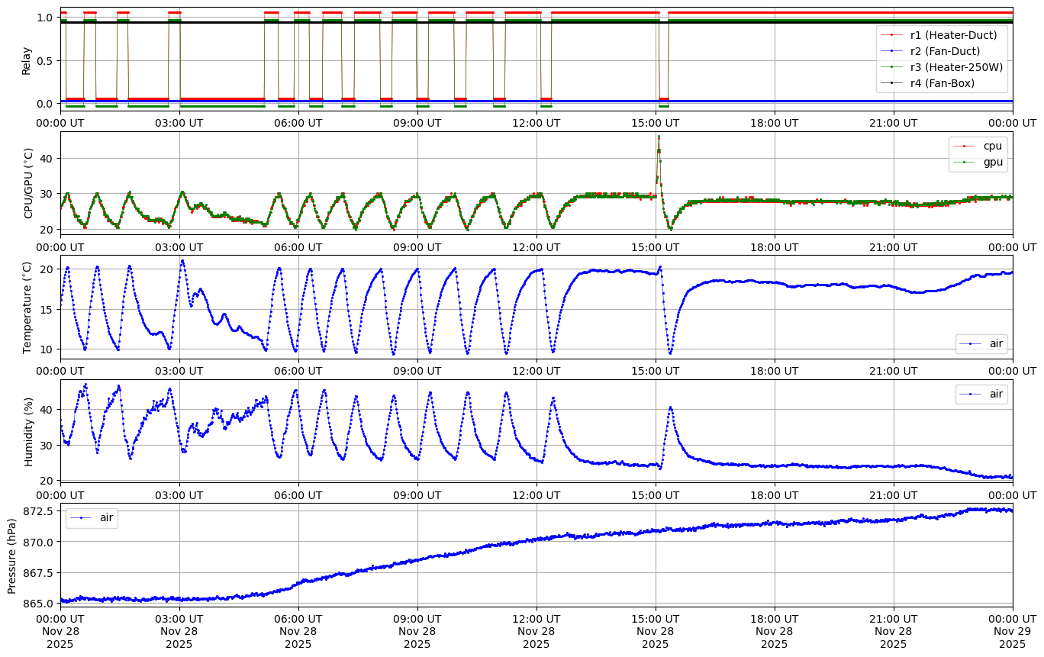1044x657 pixels.
Task: Click the Humidity (%) axis label
Action: tap(29, 431)
